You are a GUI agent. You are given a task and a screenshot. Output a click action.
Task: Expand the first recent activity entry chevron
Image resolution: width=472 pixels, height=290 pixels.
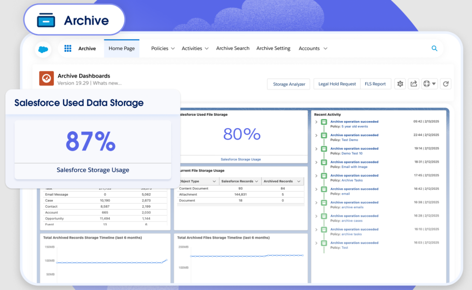click(317, 122)
